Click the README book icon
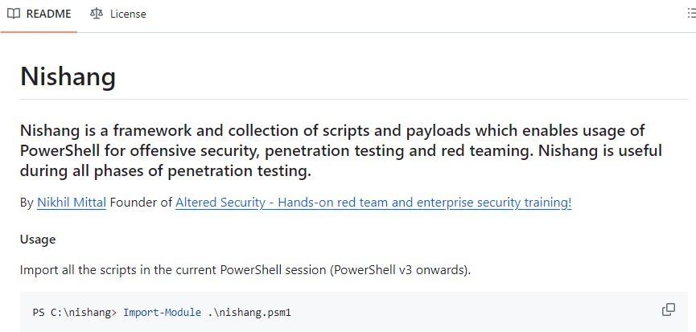The height and width of the screenshot is (332, 696). 14,14
